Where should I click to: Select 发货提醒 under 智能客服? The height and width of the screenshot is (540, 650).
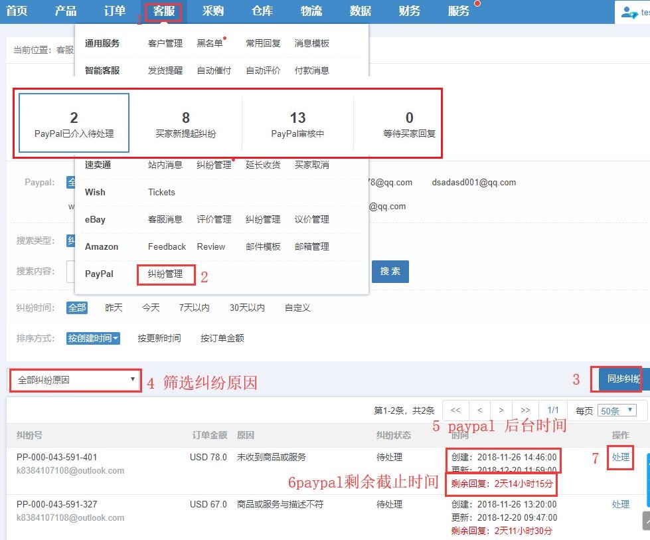pyautogui.click(x=165, y=70)
